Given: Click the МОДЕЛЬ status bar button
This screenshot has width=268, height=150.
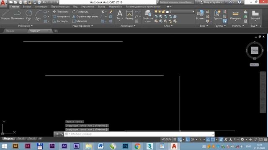Looking at the screenshot, I should (x=166, y=140).
